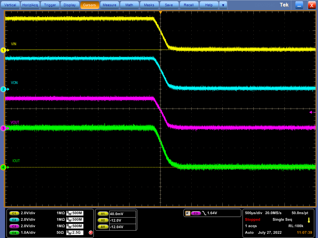Click the C1 channel badge in readout
Viewport: 318px width, 238px height.
[x=14, y=213]
